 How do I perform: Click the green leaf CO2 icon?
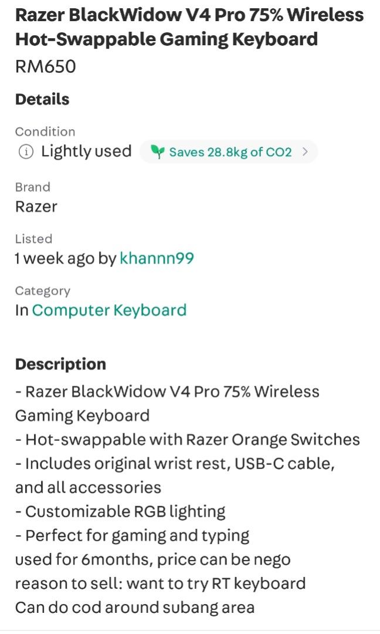(x=158, y=152)
